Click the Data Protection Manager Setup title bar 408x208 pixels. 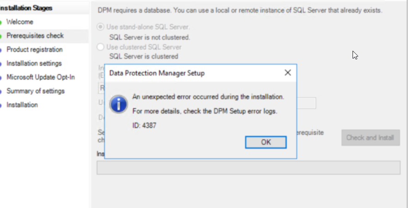pos(193,73)
